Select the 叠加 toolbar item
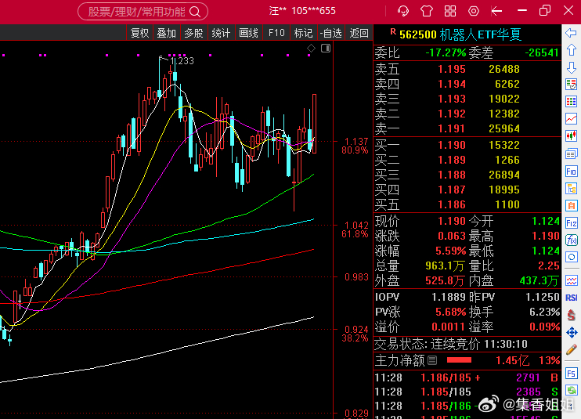 point(166,33)
